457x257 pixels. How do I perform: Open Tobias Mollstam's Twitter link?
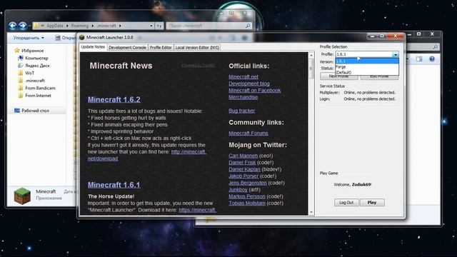[247, 203]
